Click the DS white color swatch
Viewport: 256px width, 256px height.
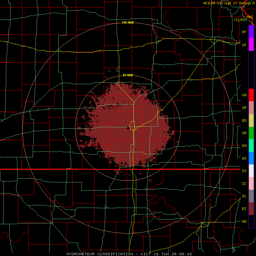pos(251,171)
